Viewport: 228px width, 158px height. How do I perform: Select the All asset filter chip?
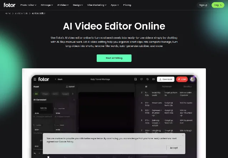(x=36, y=94)
